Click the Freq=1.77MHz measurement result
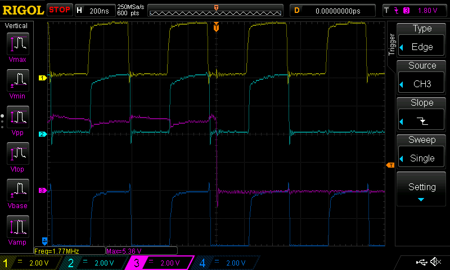 (70, 251)
